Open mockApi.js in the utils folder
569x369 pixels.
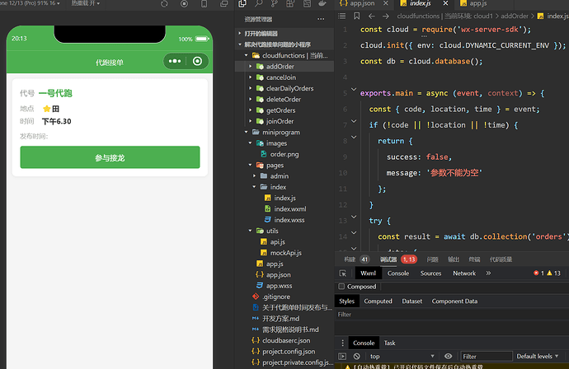pos(284,253)
